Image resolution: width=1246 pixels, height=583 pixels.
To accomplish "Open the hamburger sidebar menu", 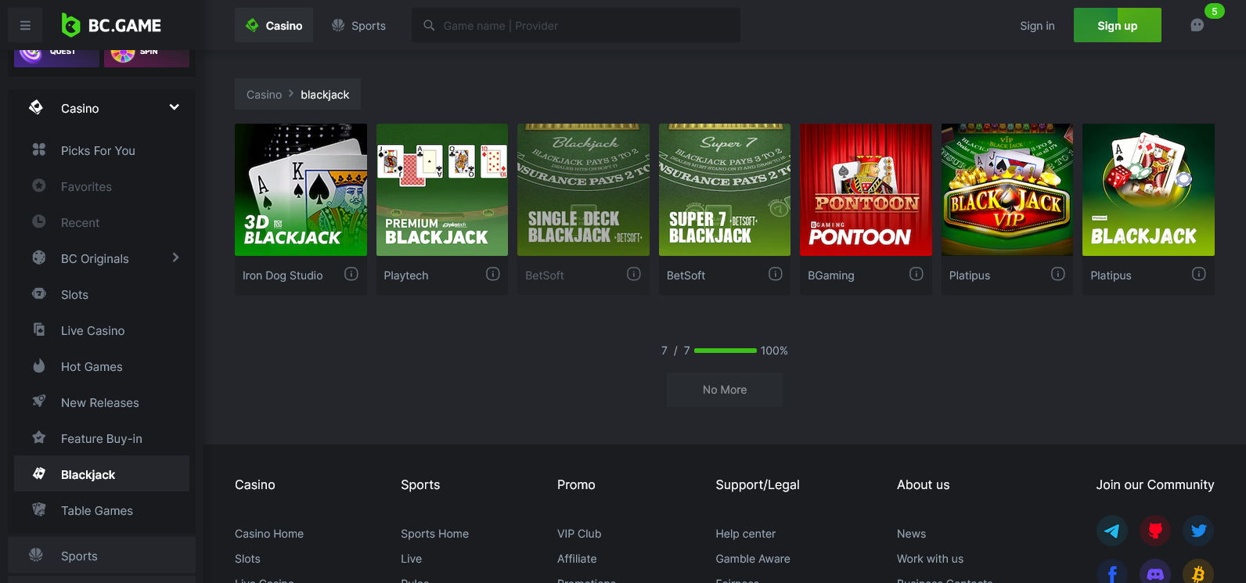I will pos(25,26).
